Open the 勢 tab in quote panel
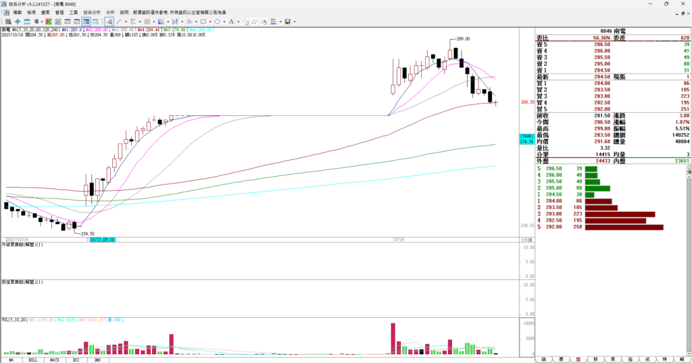Viewport: 692px width, 363px height. point(595,360)
